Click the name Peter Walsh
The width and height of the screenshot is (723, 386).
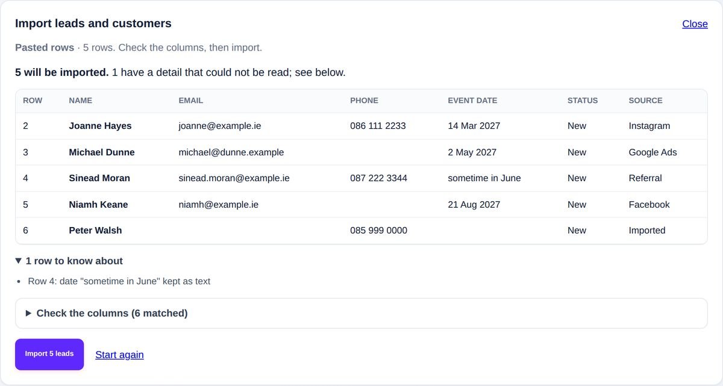(95, 231)
